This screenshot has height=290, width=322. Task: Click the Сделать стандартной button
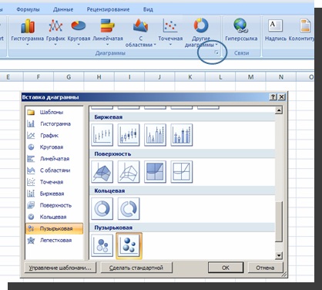(136, 268)
